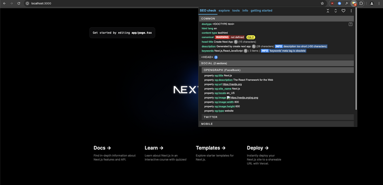Click the keywords label
Viewport: 383px width, 185px height.
click(x=208, y=51)
